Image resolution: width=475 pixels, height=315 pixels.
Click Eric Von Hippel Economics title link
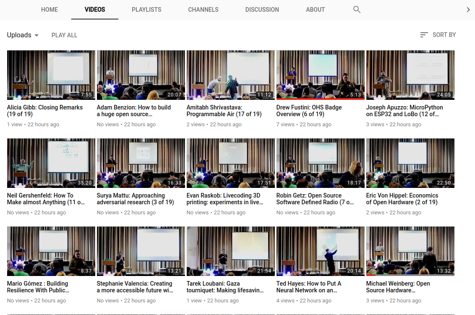402,199
